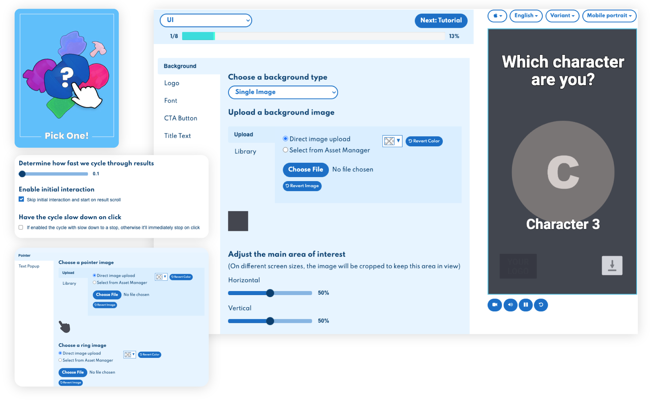Select from Asset Manager for background
652x401 pixels.
click(285, 150)
